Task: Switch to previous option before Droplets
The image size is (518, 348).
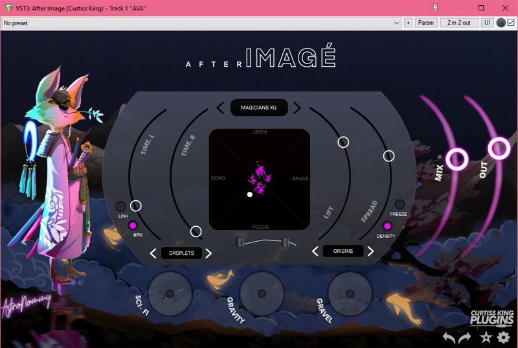Action: point(153,253)
